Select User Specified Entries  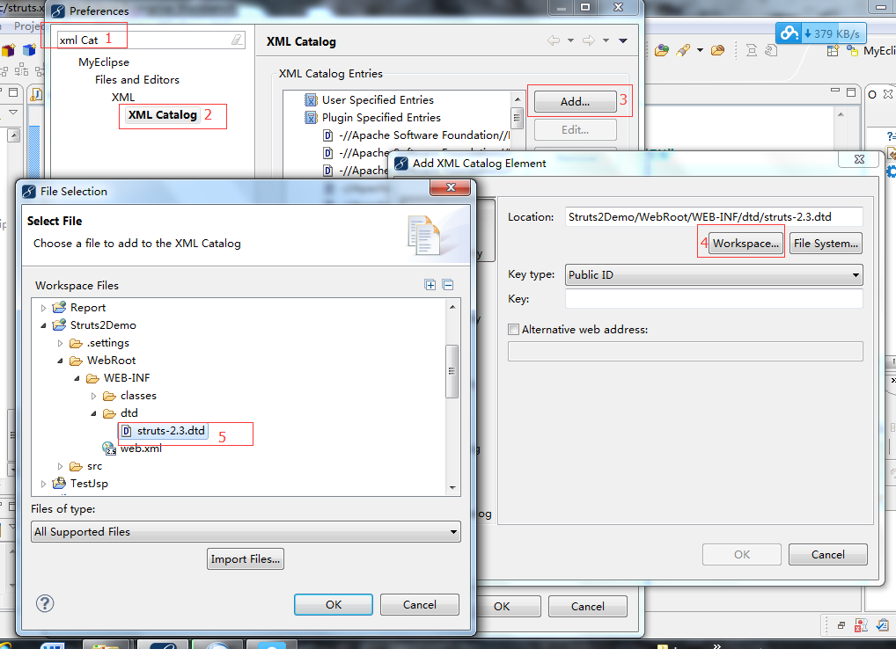[377, 100]
